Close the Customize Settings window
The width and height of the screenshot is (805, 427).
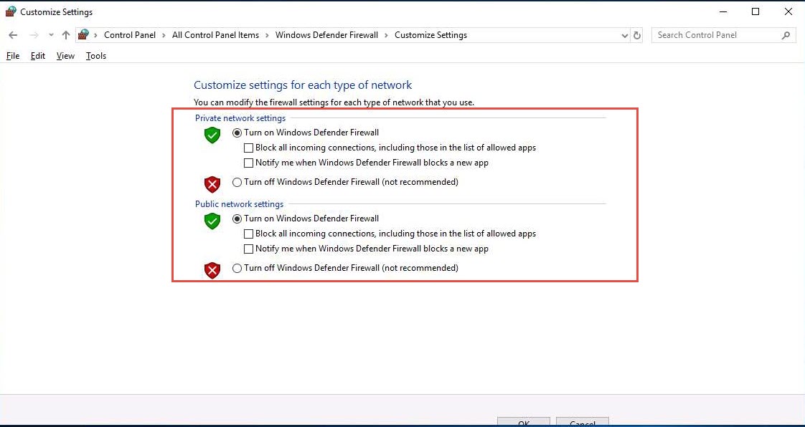tap(788, 11)
